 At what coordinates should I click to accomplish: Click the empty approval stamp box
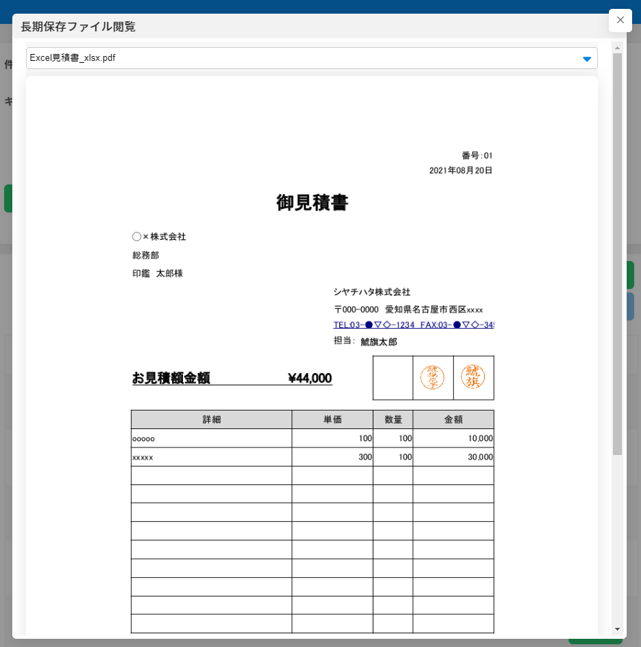click(393, 377)
